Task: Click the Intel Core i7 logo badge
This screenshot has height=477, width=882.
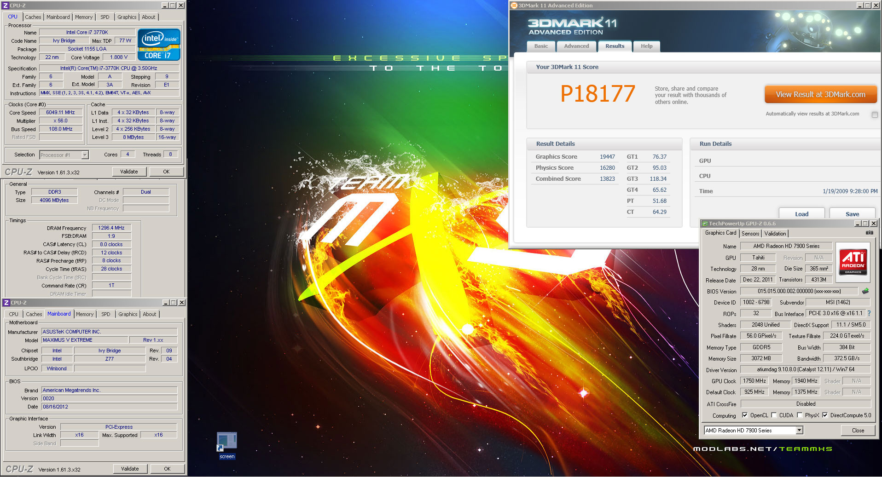Action: 159,45
